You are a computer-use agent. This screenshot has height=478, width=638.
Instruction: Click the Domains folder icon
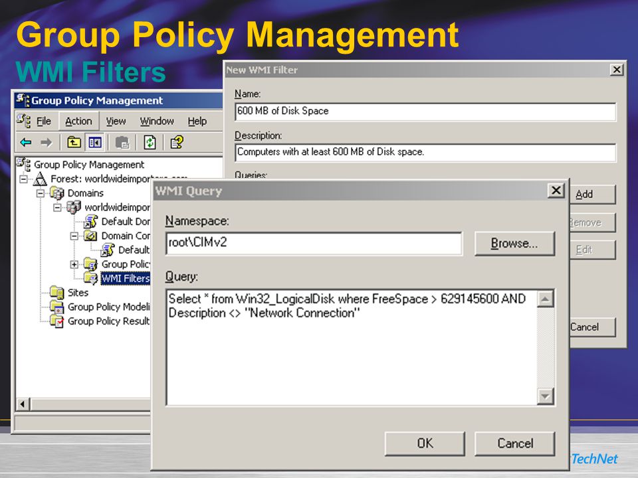tap(57, 193)
